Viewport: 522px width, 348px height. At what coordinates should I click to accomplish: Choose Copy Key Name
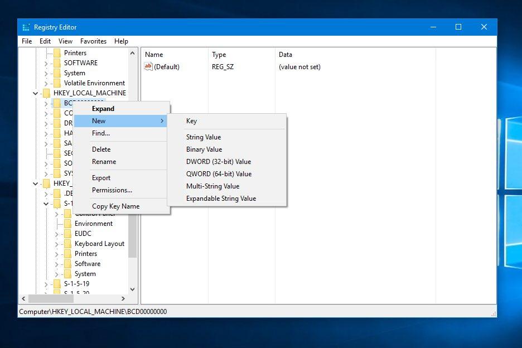coord(121,206)
